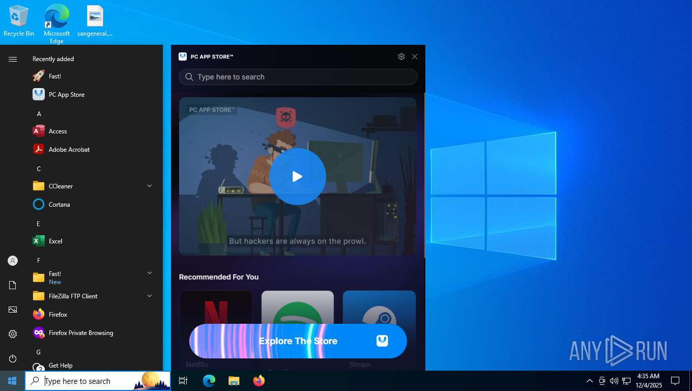Open the Action Center notifications
The height and width of the screenshot is (391, 692).
point(675,381)
